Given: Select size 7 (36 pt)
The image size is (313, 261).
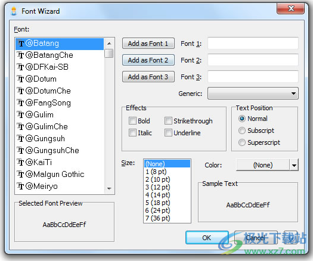Looking at the screenshot, I should 167,218.
